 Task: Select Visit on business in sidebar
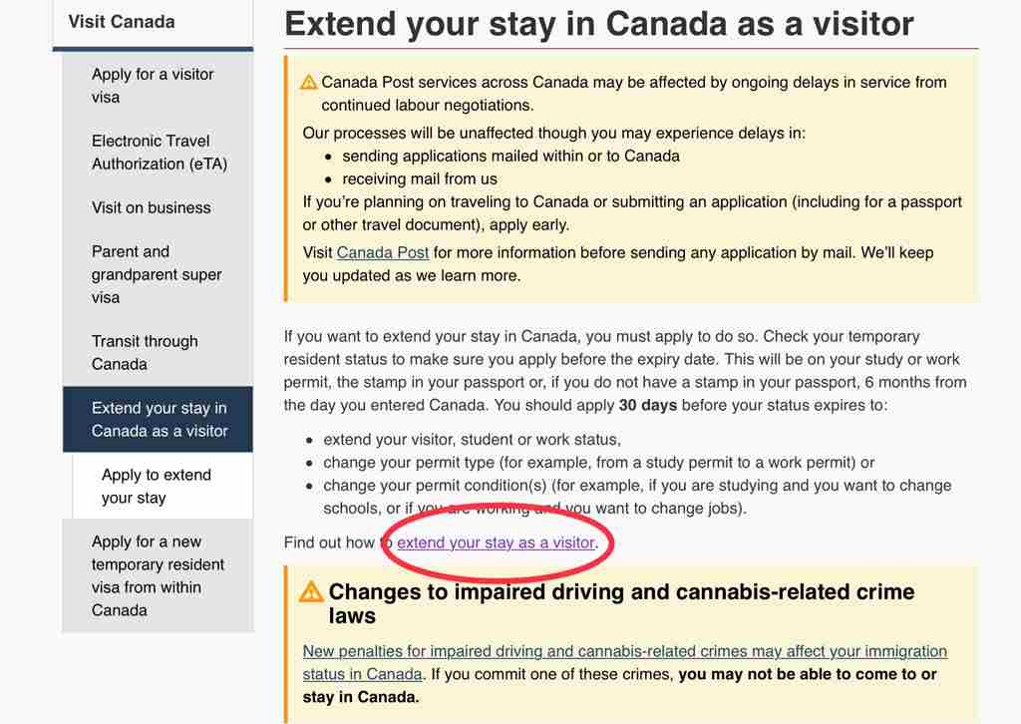pos(152,207)
